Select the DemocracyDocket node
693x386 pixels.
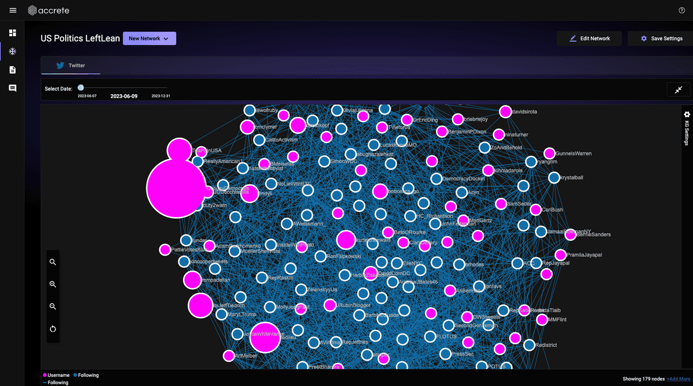point(437,179)
